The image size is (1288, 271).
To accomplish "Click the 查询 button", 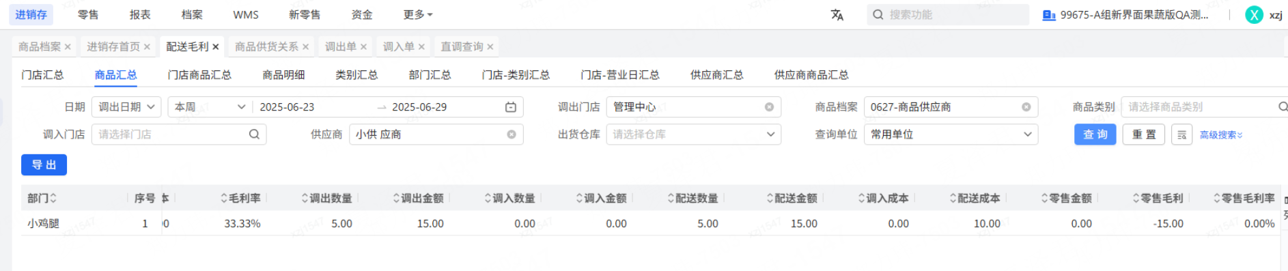I will [x=1095, y=134].
